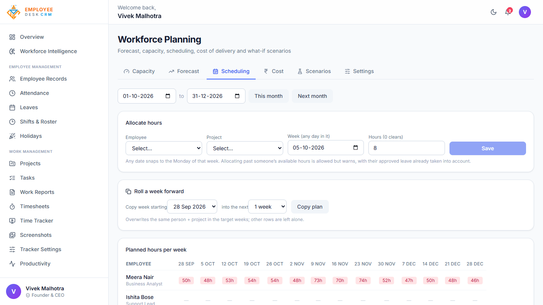Open calendar picker for end date 31-12-2026
The width and height of the screenshot is (543, 305).
237,96
